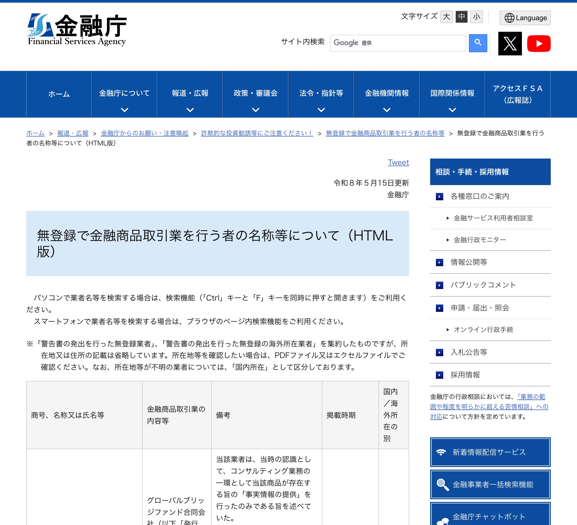Click 詐欺的な投資勧誘等にご注意ください！ breadcrumb
577x525 pixels.
(x=257, y=133)
